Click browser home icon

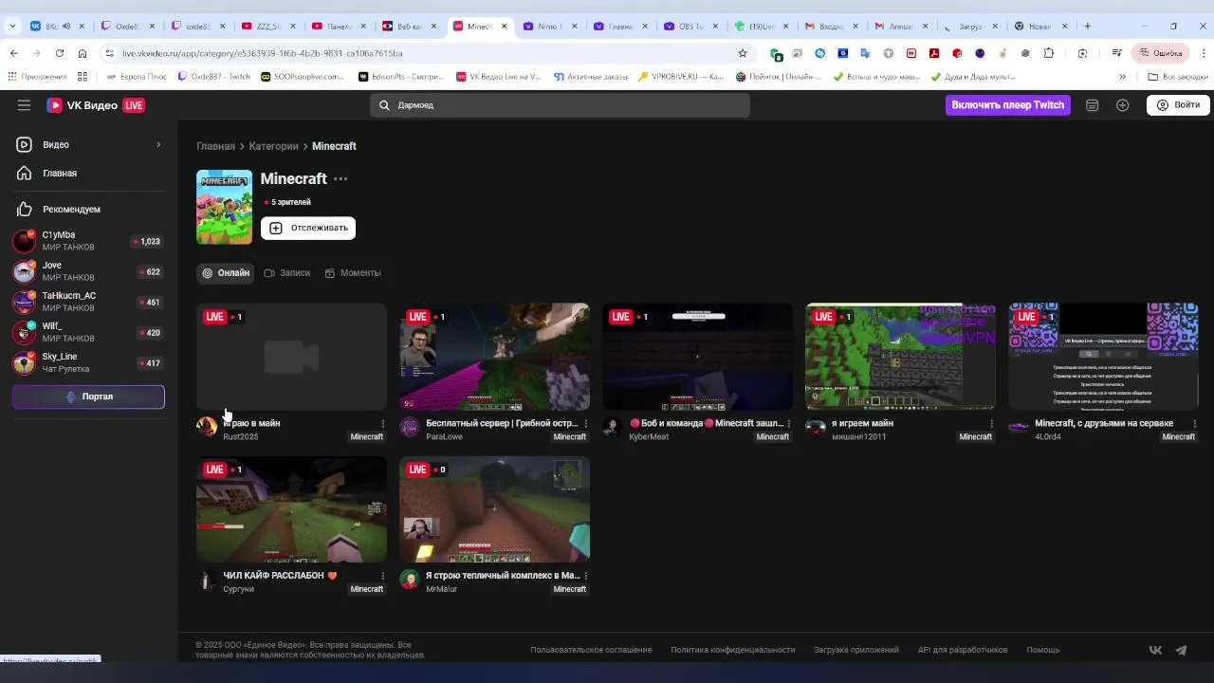pos(83,53)
